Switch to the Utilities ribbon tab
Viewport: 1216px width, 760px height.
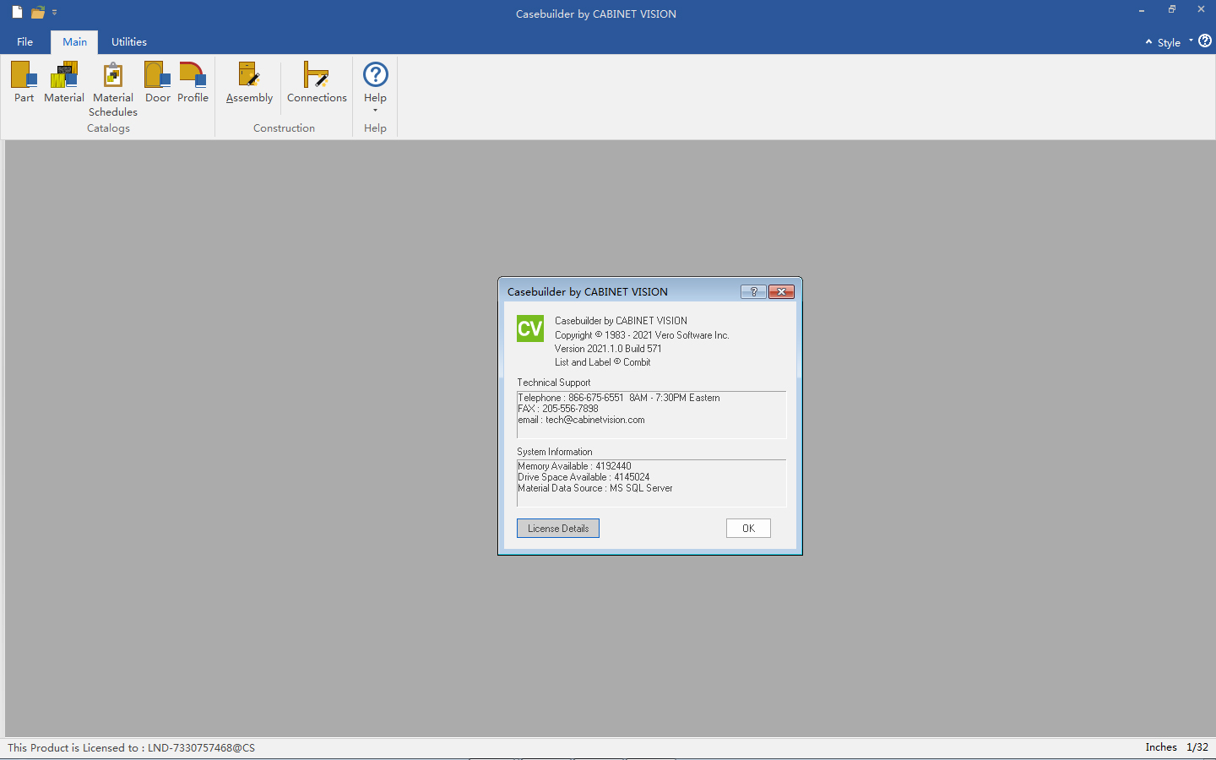(x=129, y=41)
